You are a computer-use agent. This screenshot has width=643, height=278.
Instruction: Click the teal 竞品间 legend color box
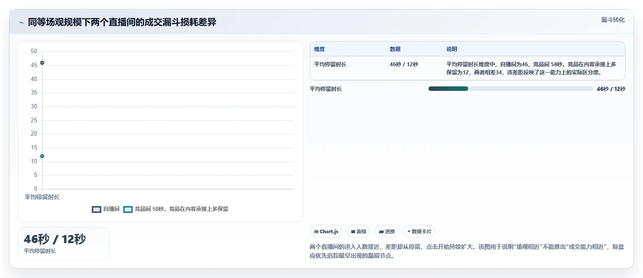pyautogui.click(x=128, y=209)
